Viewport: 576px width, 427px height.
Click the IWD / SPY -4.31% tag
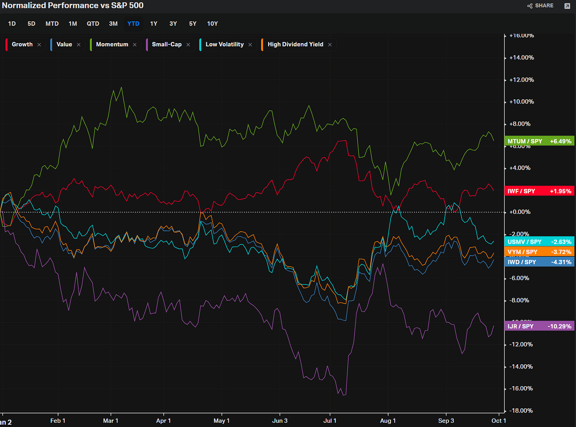(539, 262)
